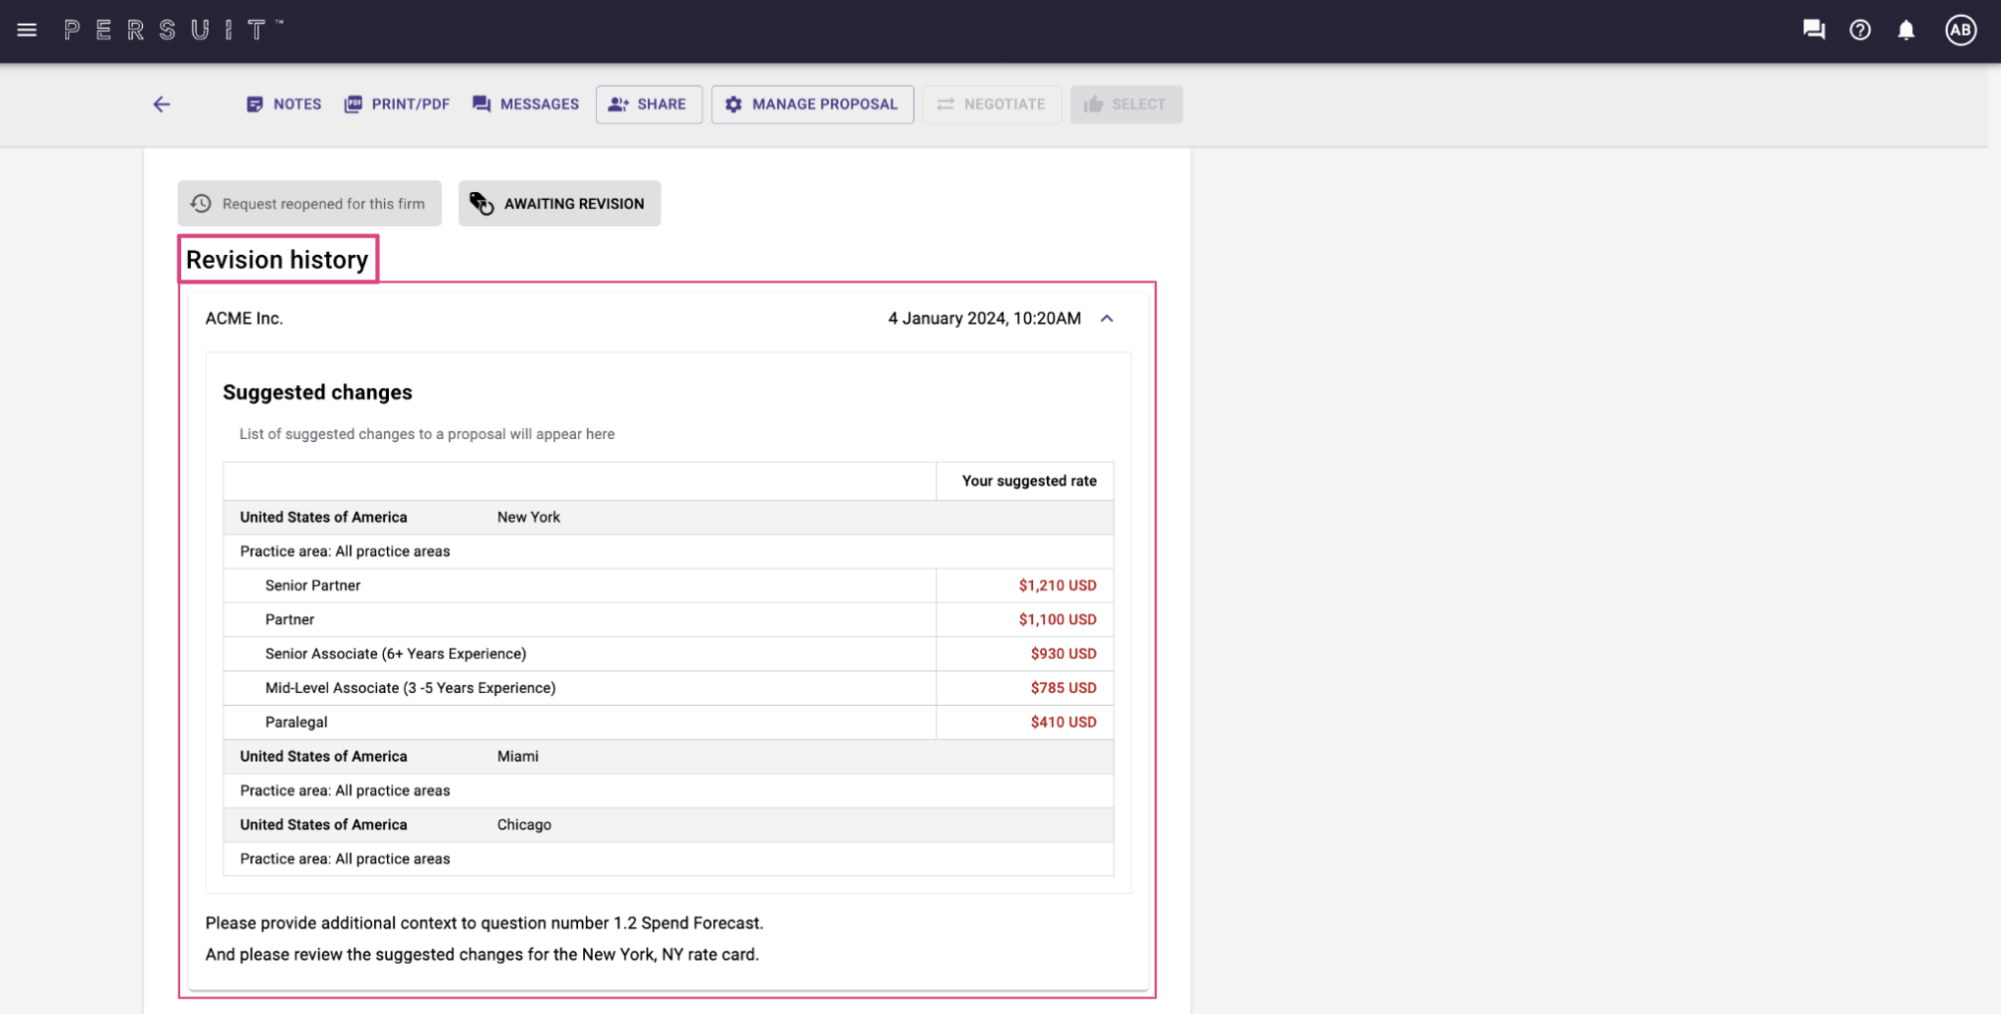Open Print/PDF
Screen dimensions: 2001x1014
pyautogui.click(x=397, y=104)
